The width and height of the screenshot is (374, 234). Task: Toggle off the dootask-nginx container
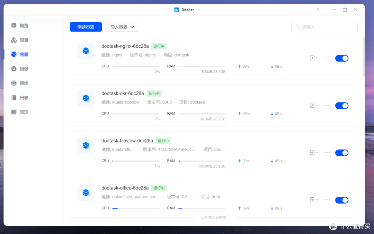(x=342, y=58)
